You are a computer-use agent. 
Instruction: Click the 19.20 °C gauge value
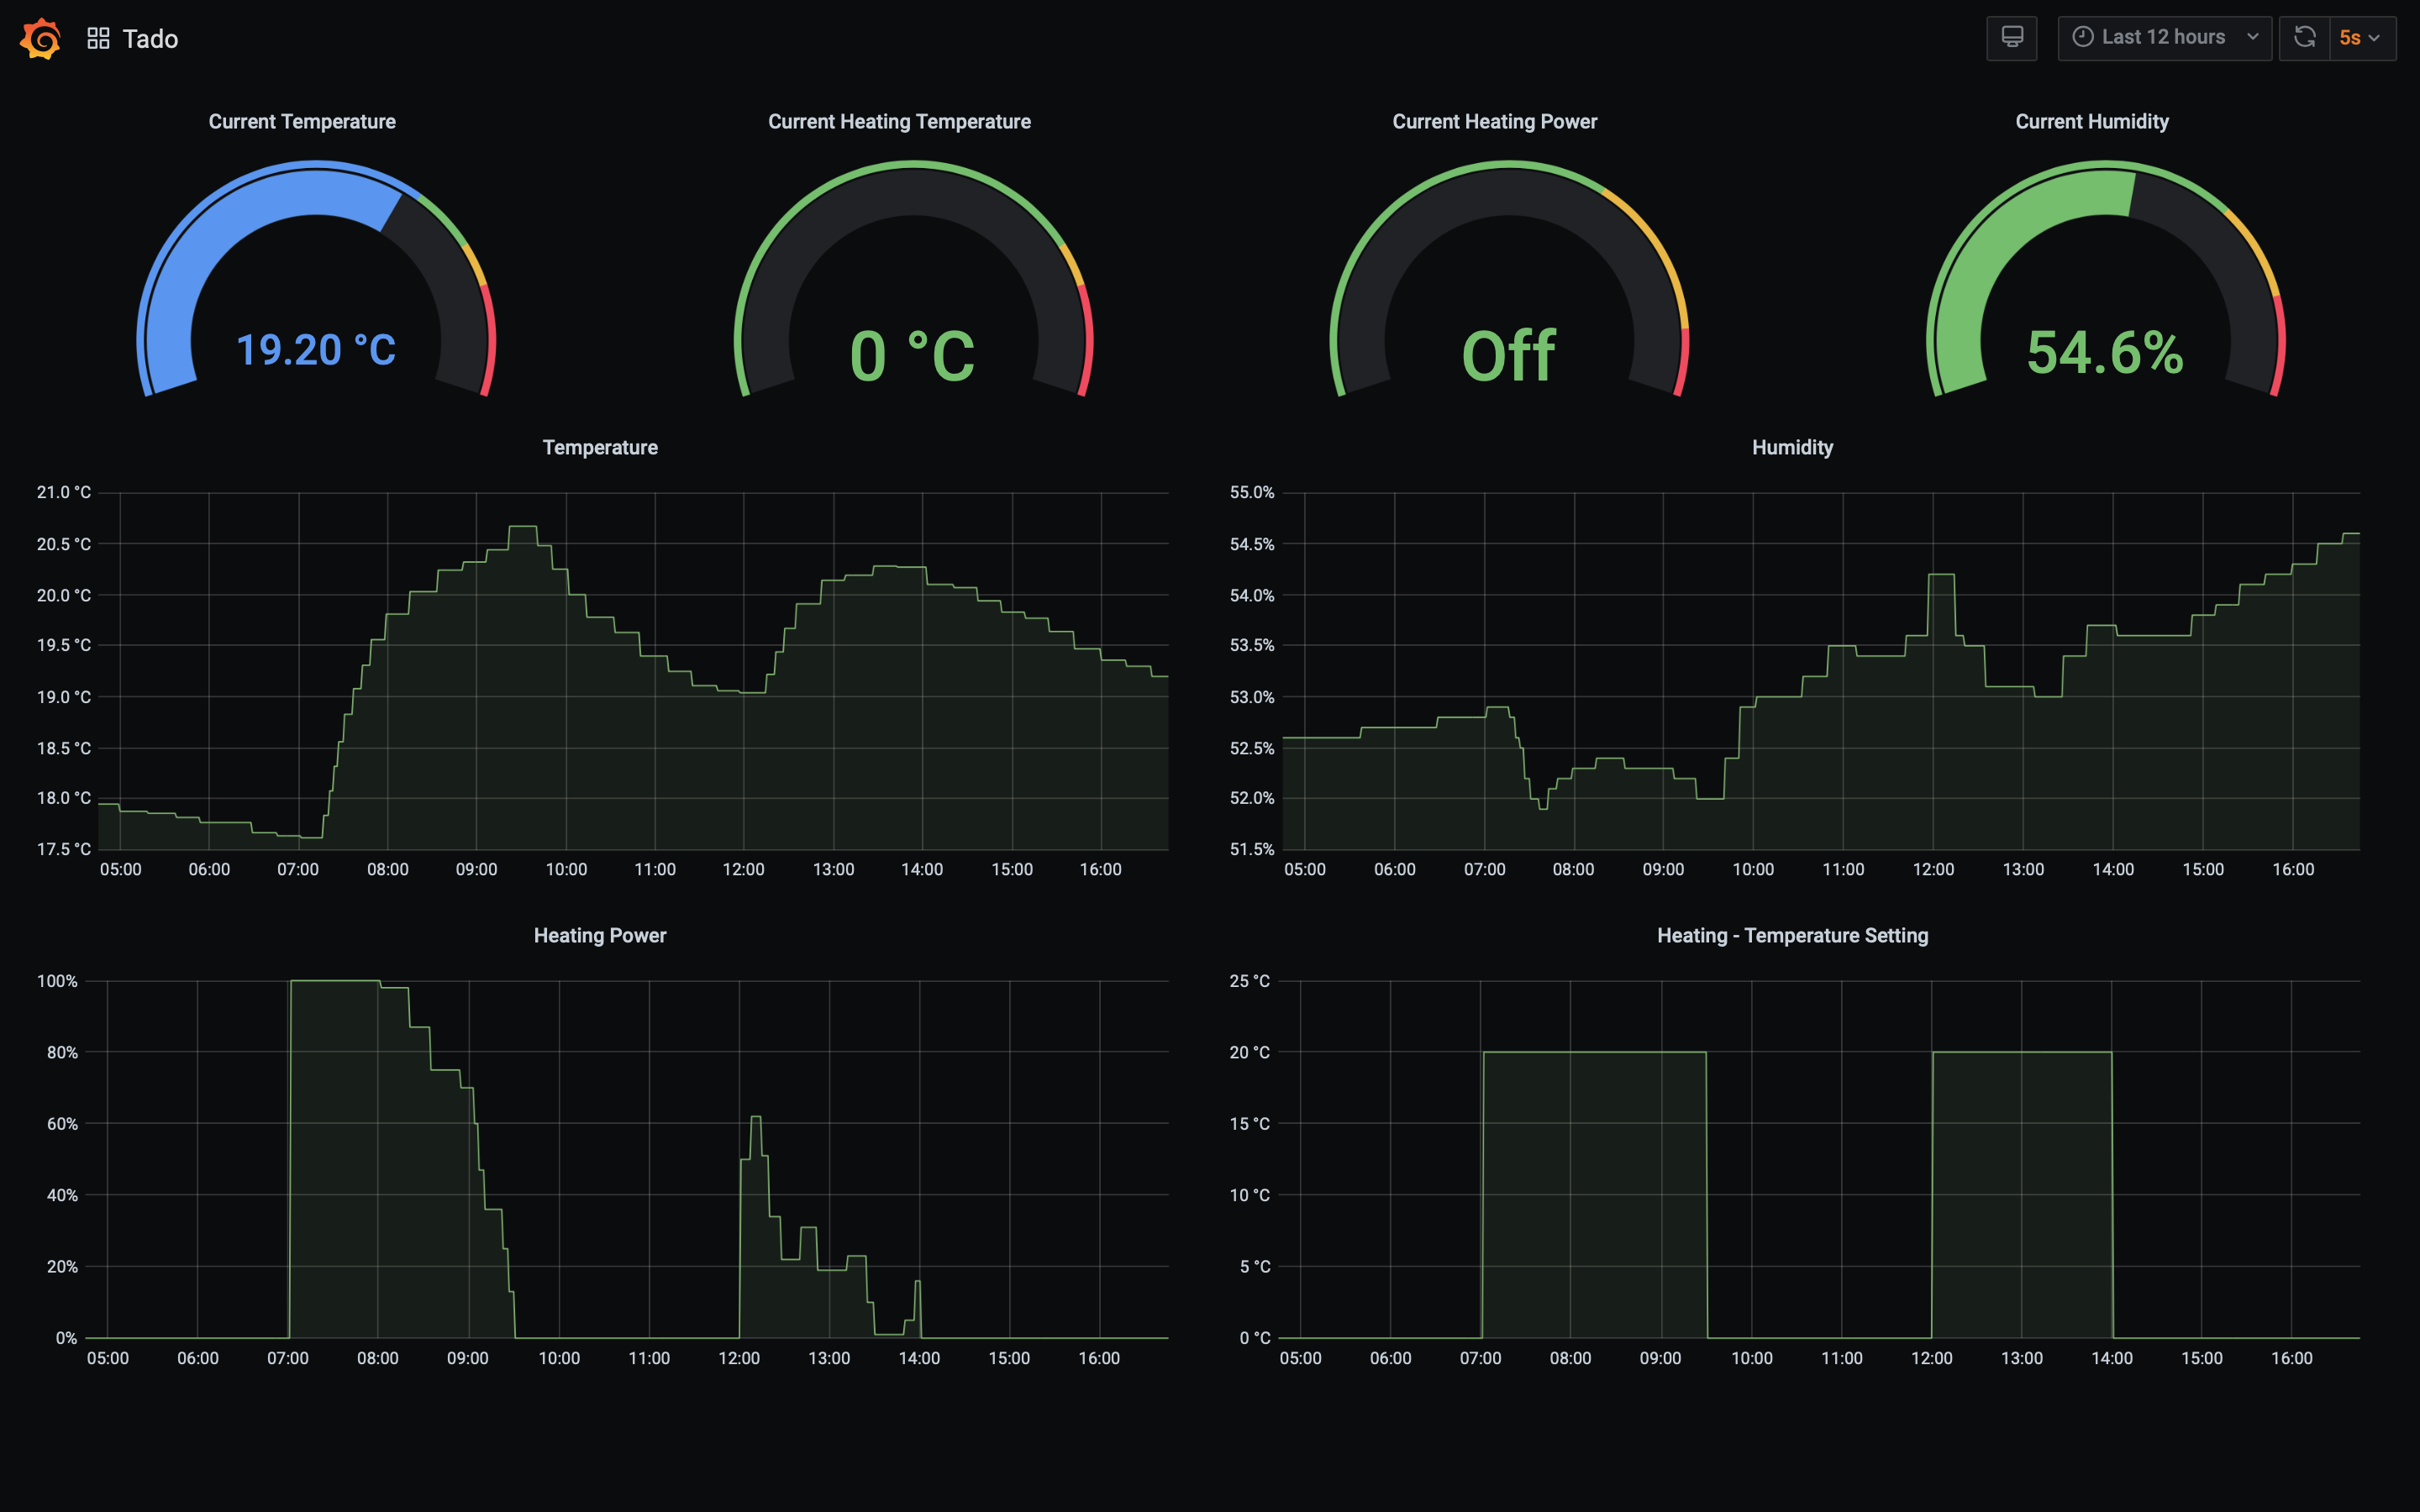(x=316, y=351)
